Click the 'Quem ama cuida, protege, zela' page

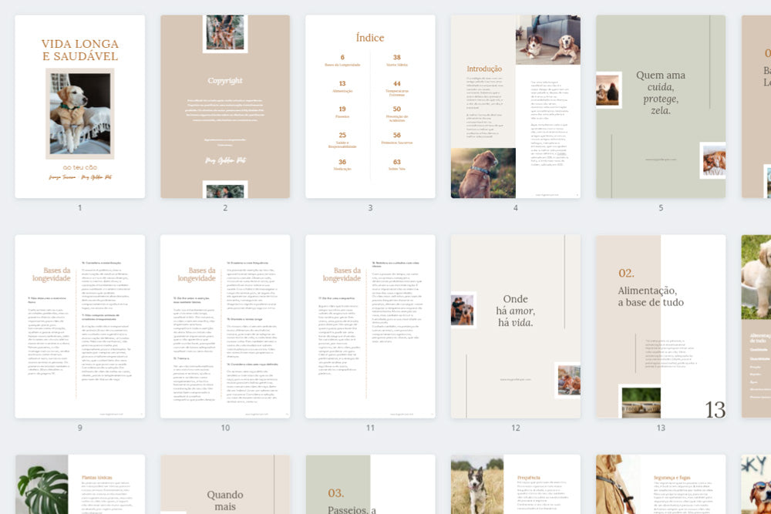[x=660, y=106]
